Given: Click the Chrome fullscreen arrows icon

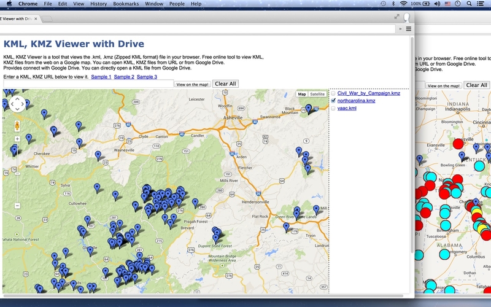Looking at the screenshot, I should (396, 17).
